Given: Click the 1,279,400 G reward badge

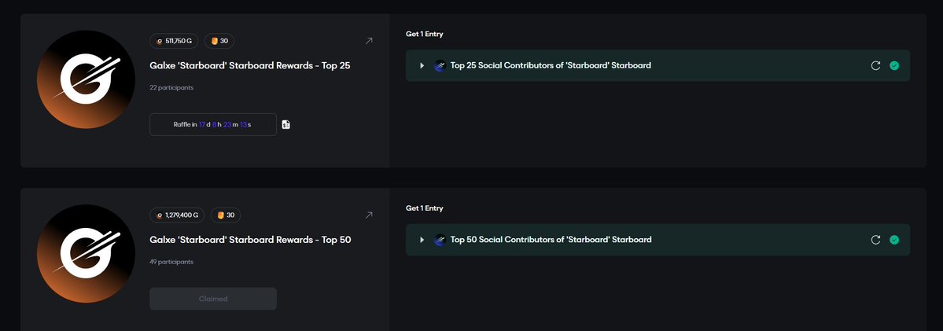Looking at the screenshot, I should tap(177, 215).
